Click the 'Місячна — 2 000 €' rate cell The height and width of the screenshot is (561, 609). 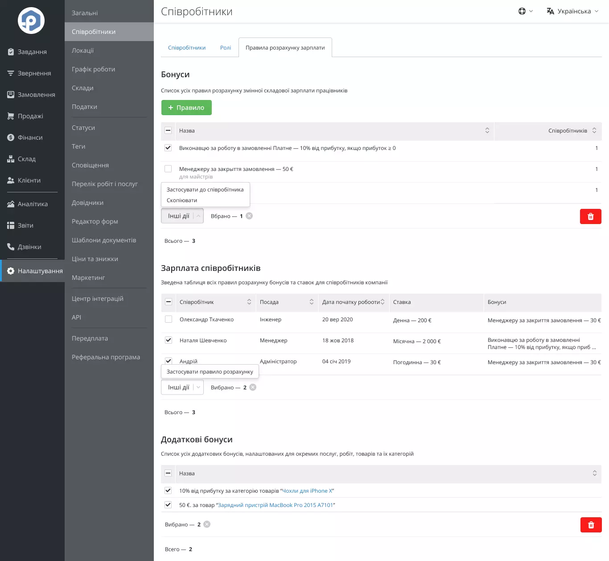pos(417,341)
